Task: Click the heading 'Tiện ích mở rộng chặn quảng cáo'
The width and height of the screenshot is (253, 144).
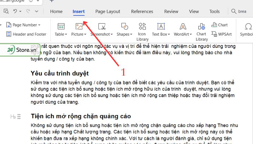Action: [81, 116]
